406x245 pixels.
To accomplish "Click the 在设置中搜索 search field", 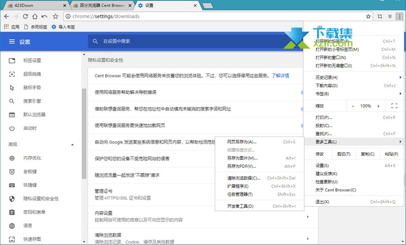I will pyautogui.click(x=195, y=41).
